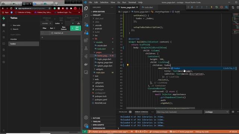
Task: Click the New Column button
Action: 64,28
